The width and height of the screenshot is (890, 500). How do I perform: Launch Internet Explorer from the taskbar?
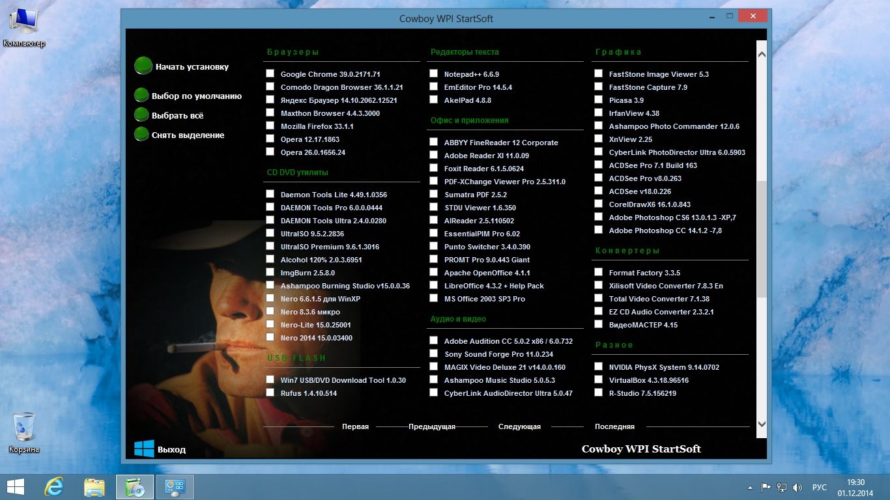[53, 487]
